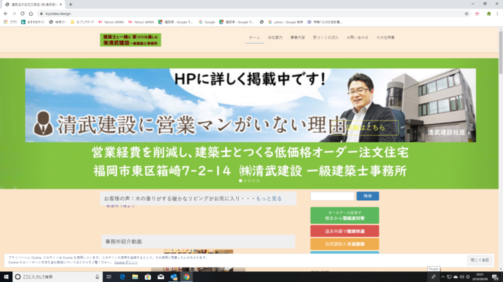Open the browser home page icon
503x282 pixels.
pyautogui.click(x=31, y=14)
